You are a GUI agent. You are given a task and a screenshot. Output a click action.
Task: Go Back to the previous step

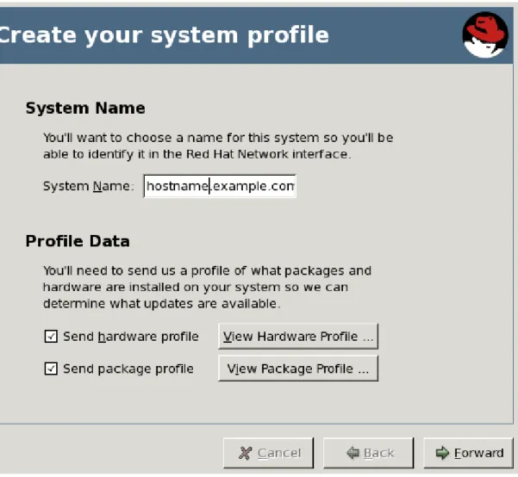point(368,453)
